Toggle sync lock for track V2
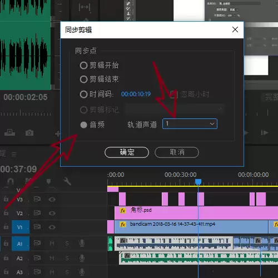Image resolution: width=278 pixels, height=278 pixels. 37,213
